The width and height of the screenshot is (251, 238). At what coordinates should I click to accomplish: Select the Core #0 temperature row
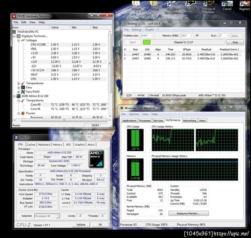(68, 105)
